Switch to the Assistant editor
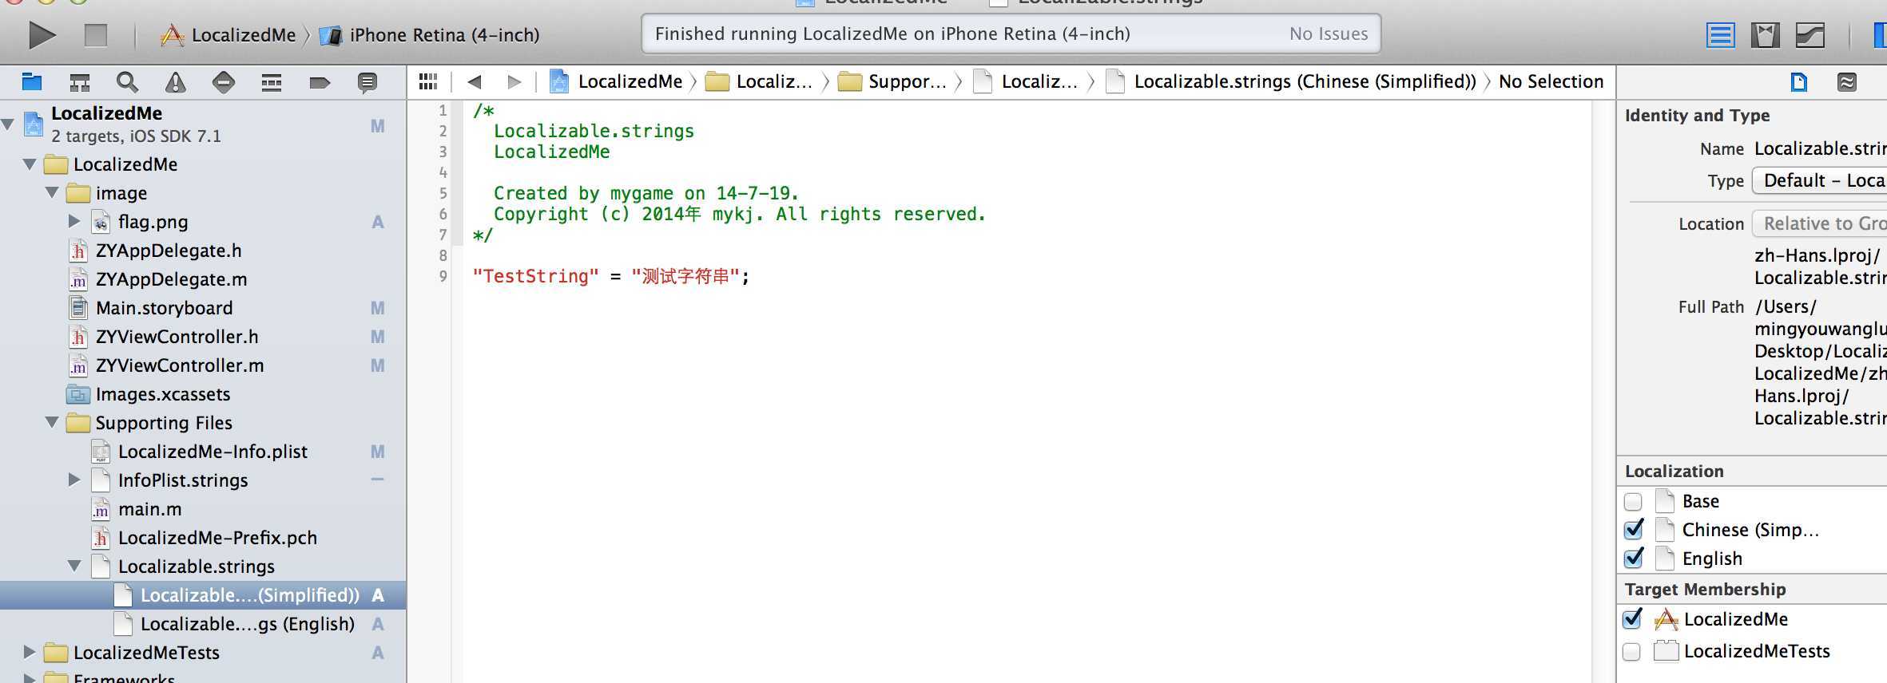Screen dimensions: 1887x683 (1765, 35)
